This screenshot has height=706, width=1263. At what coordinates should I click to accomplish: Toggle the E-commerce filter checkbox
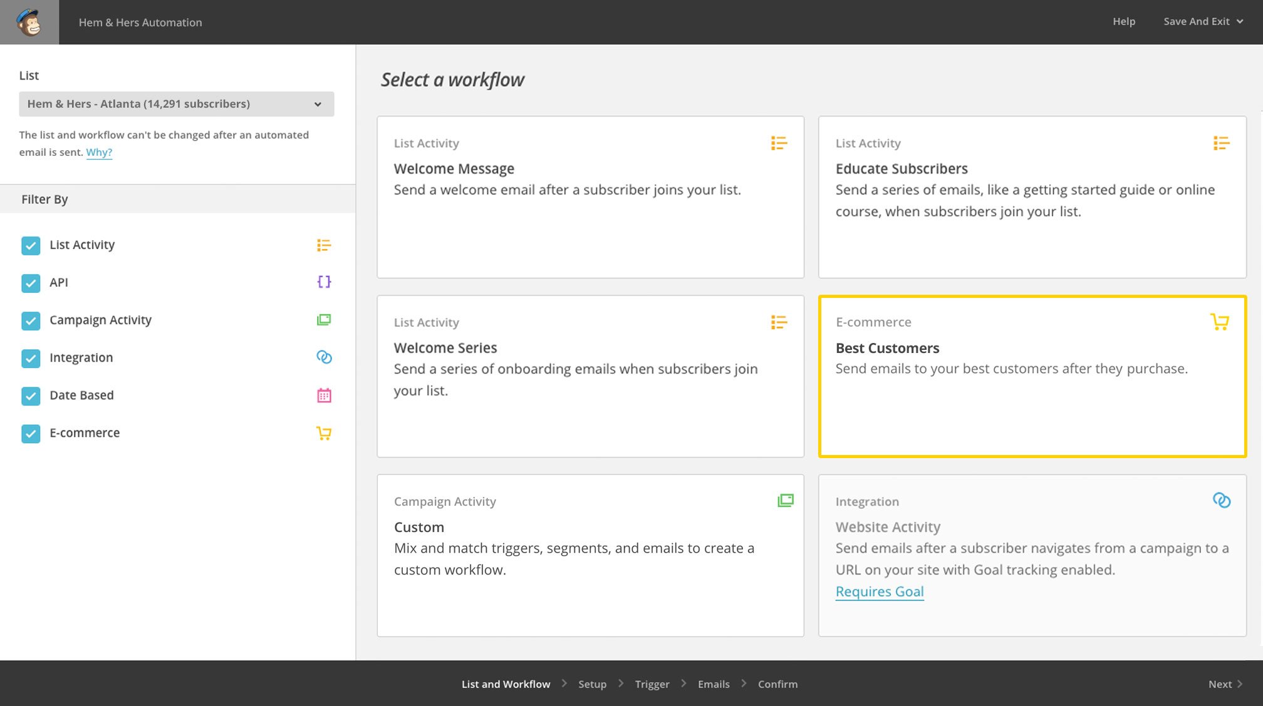[x=30, y=432]
